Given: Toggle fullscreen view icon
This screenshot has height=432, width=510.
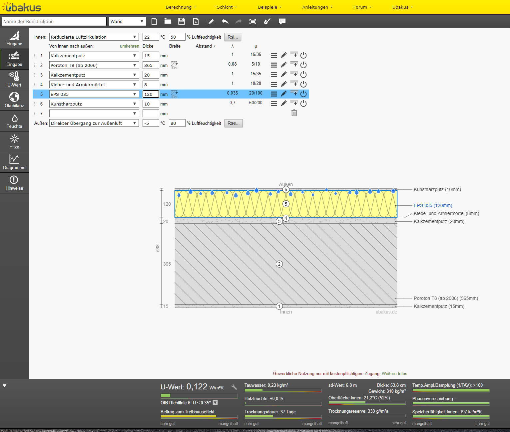Looking at the screenshot, I should click(253, 22).
